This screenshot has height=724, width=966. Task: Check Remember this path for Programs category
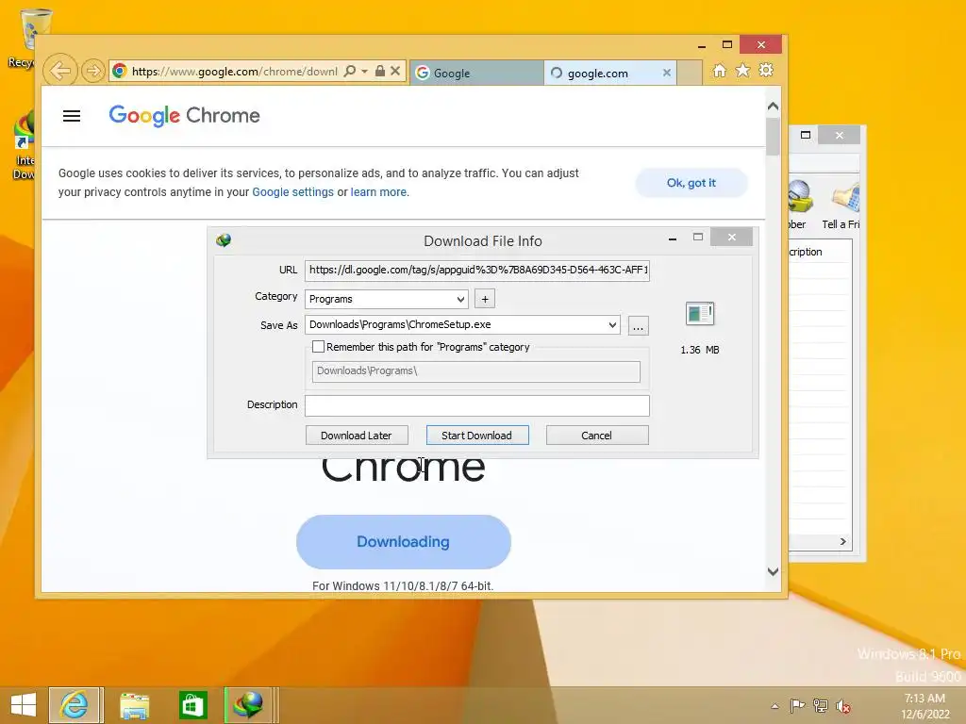click(319, 347)
